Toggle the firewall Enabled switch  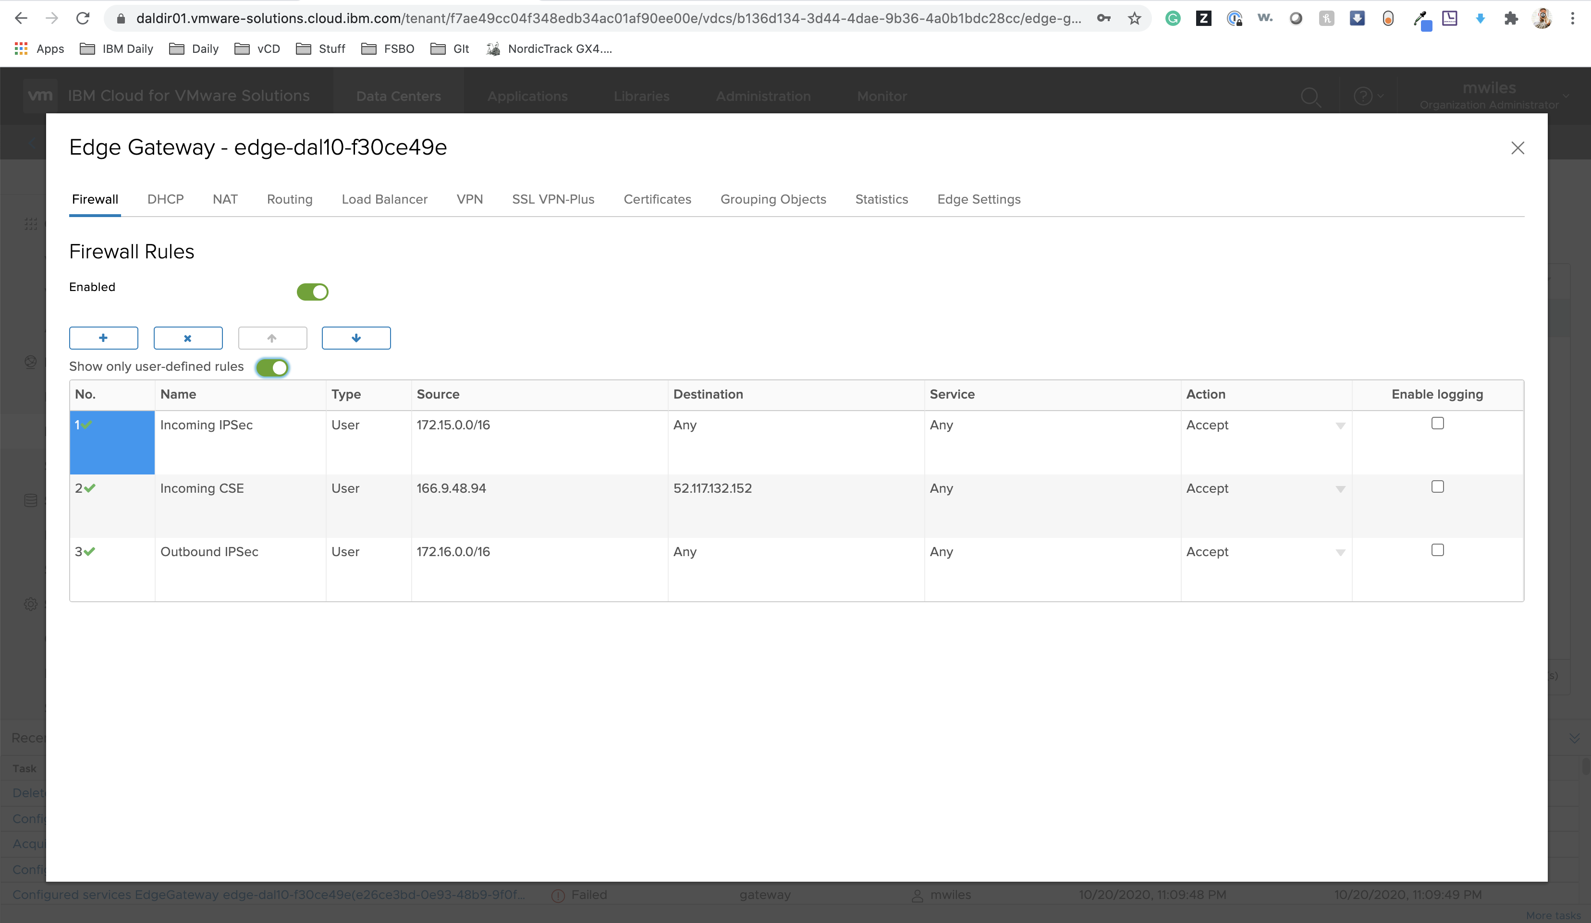pyautogui.click(x=313, y=291)
